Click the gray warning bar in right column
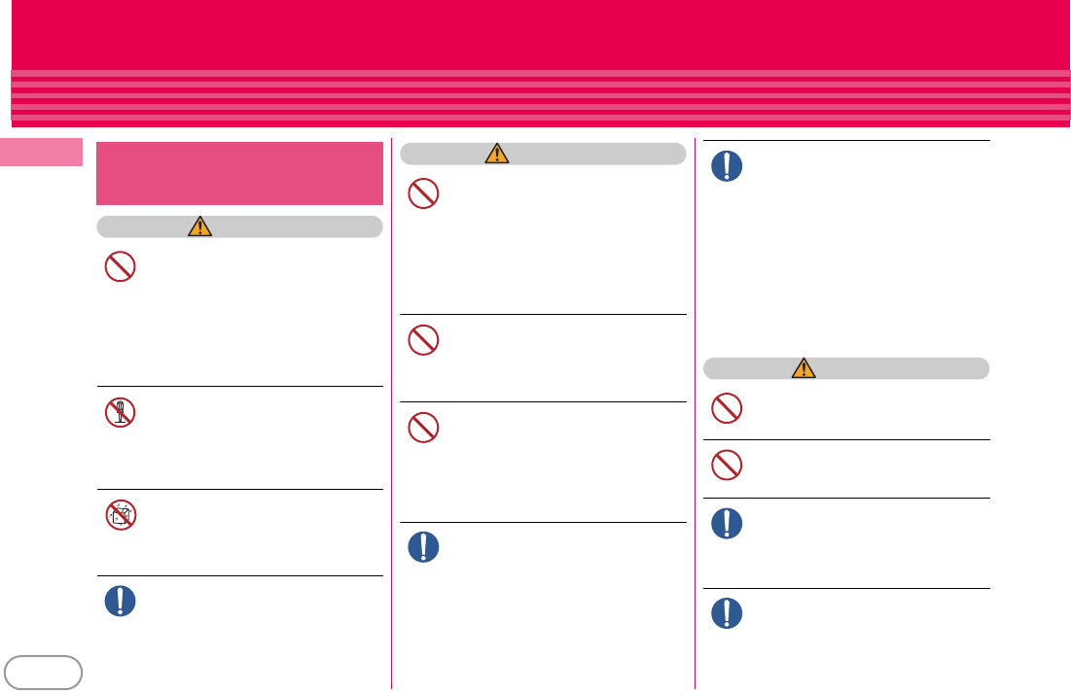The width and height of the screenshot is (1071, 691). 846,368
